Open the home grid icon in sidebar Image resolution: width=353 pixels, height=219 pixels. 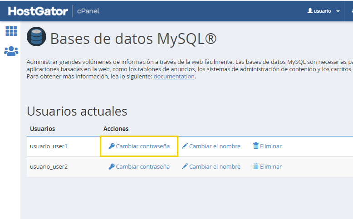click(11, 31)
